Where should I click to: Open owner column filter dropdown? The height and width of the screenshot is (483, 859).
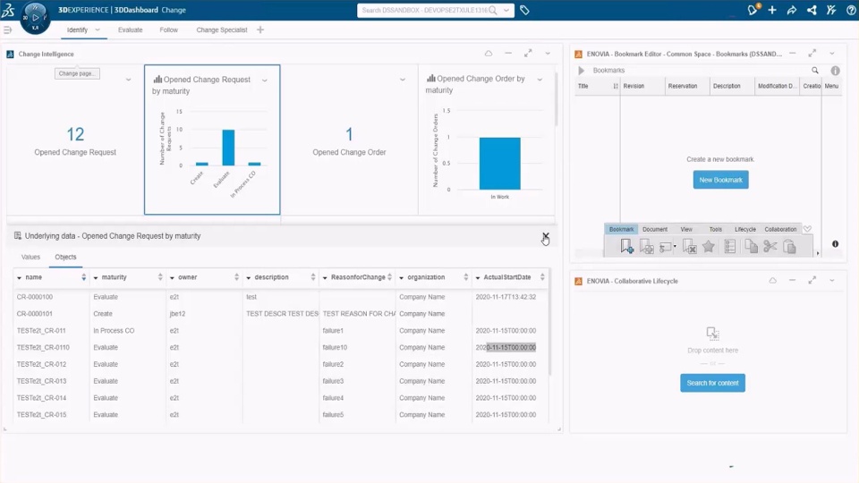[172, 277]
